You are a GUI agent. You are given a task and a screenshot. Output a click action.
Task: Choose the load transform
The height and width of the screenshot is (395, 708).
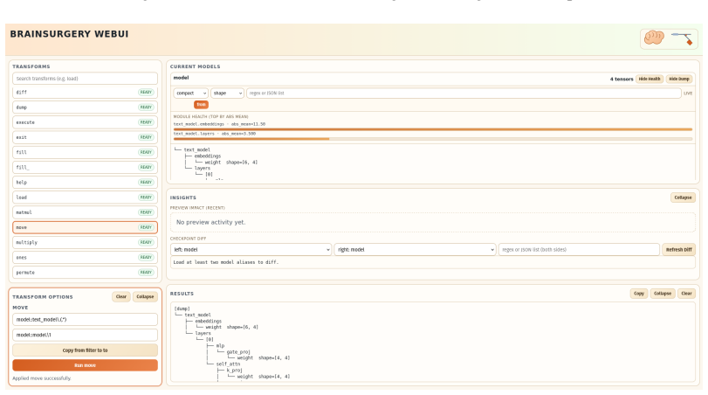tap(85, 197)
